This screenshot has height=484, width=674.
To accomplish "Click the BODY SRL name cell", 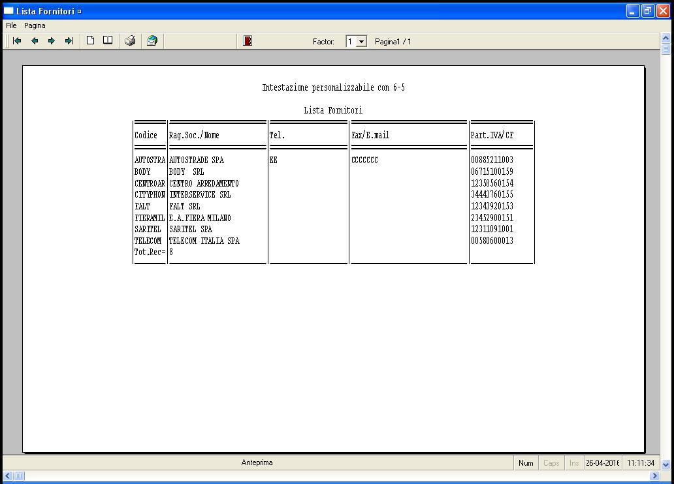I will 186,172.
